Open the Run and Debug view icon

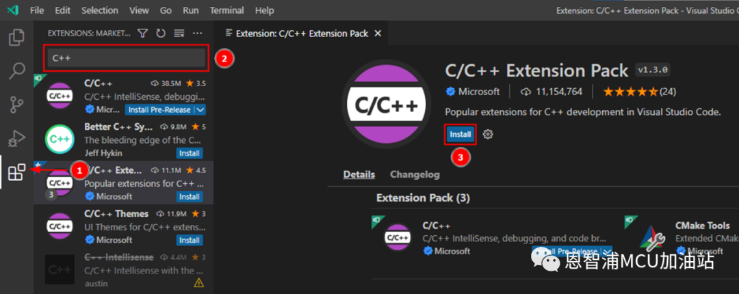click(x=17, y=138)
